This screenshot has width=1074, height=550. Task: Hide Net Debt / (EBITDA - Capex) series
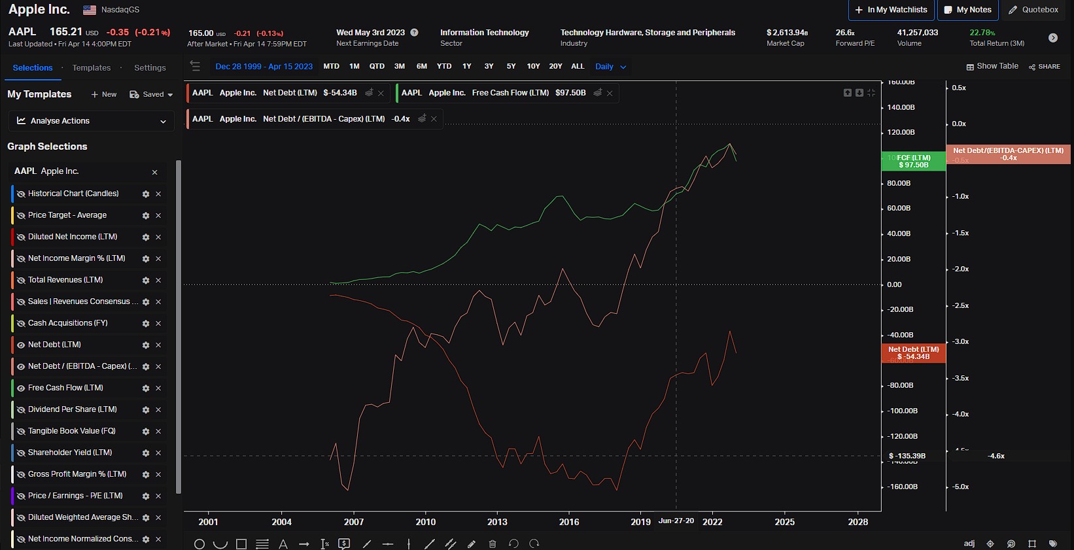point(21,366)
